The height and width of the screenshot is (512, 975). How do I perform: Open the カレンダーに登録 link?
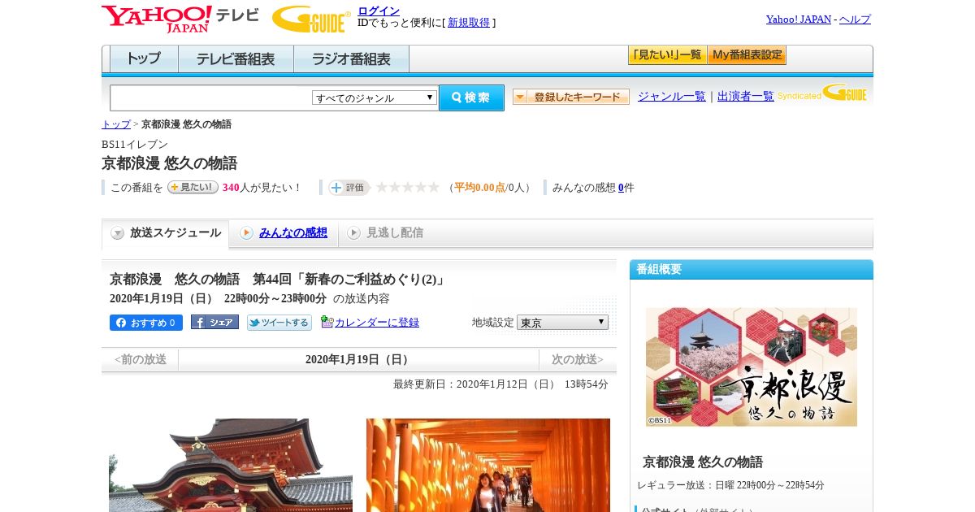click(x=377, y=322)
